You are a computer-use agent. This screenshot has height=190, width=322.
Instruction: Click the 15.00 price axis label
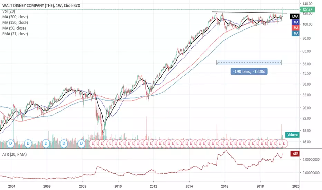pos(306,142)
